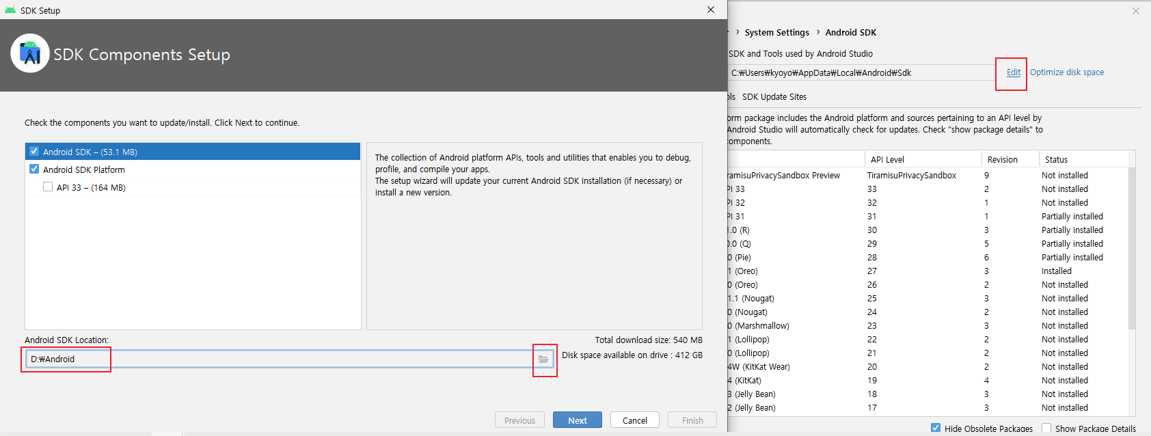Click the Disk space available 412 GB text
This screenshot has width=1151, height=436.
[x=632, y=355]
